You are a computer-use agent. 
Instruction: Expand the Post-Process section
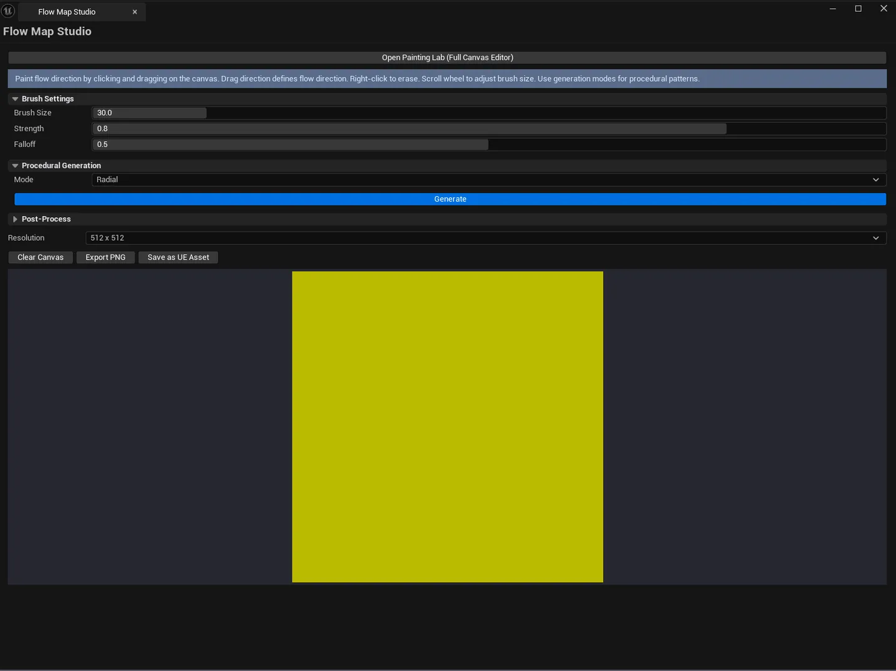[x=15, y=219]
